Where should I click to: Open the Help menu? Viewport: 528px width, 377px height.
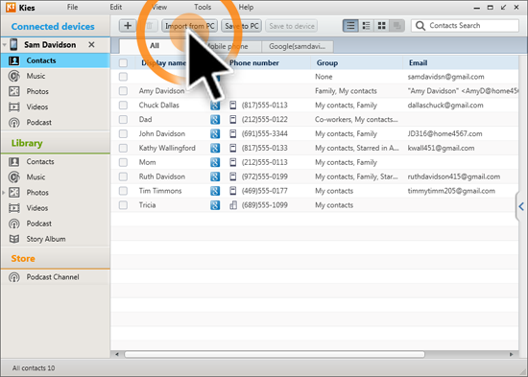click(246, 7)
